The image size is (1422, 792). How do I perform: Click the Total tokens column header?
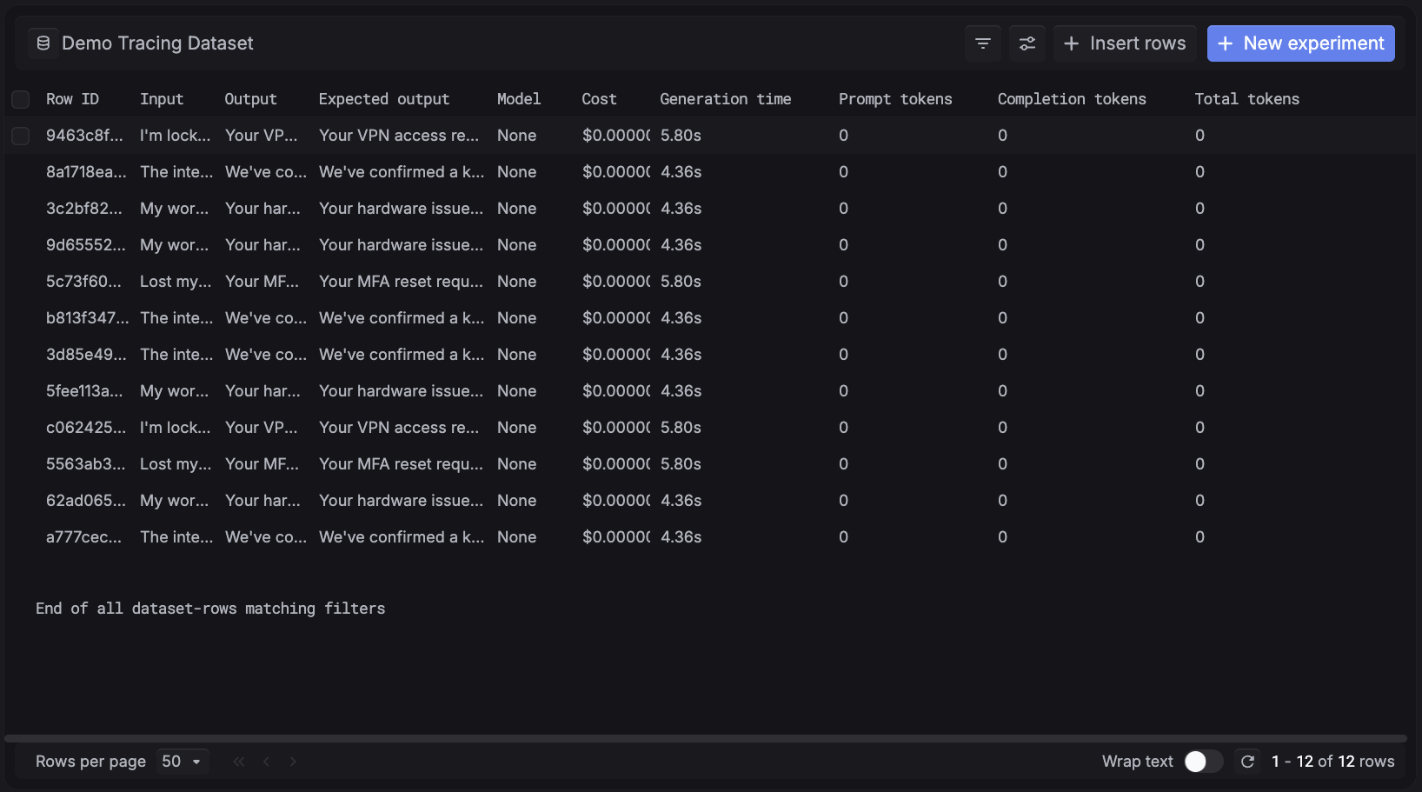(1247, 99)
